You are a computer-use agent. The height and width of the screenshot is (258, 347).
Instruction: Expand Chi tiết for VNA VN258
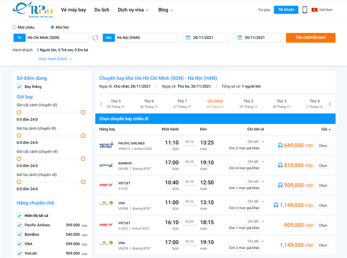tap(256, 241)
